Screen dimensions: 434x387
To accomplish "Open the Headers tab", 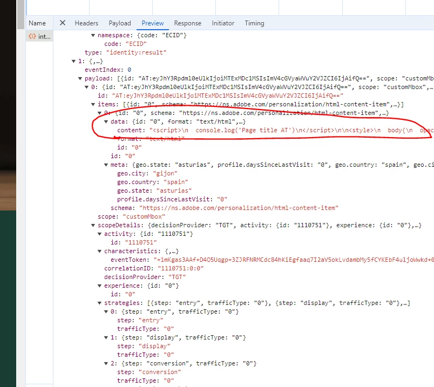I will click(x=86, y=23).
